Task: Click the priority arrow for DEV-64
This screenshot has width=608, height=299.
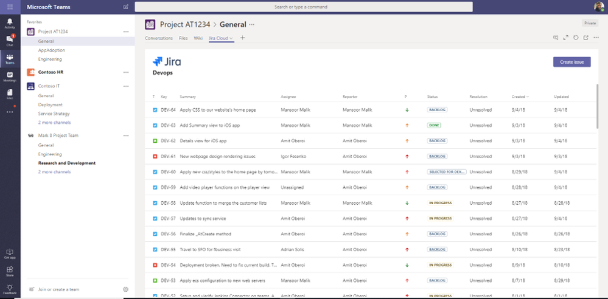Action: click(x=407, y=110)
